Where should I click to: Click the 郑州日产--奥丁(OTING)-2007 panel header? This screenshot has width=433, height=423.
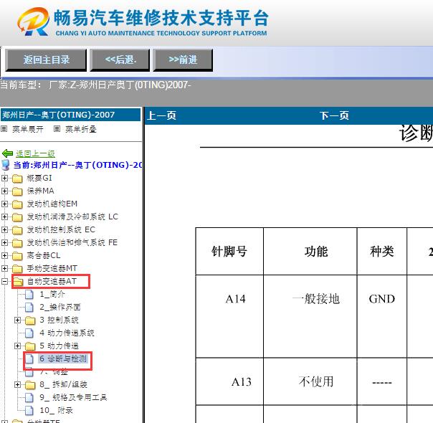click(71, 115)
